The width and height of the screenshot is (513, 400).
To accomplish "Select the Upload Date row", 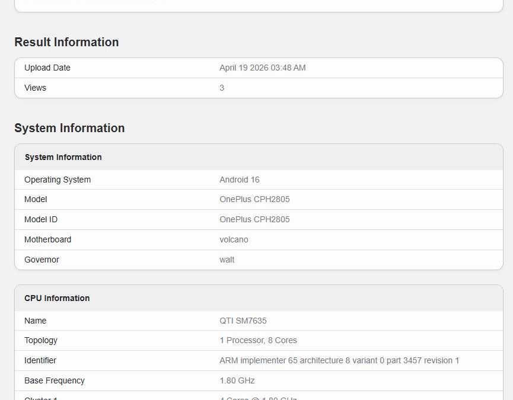I will (x=47, y=68).
